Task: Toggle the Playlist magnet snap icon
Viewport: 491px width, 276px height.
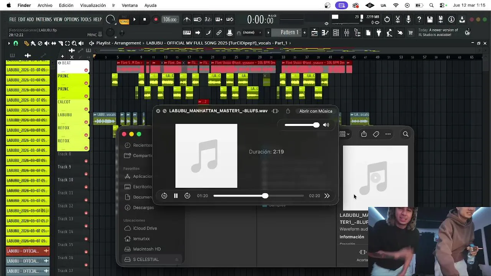Action: click(x=16, y=43)
